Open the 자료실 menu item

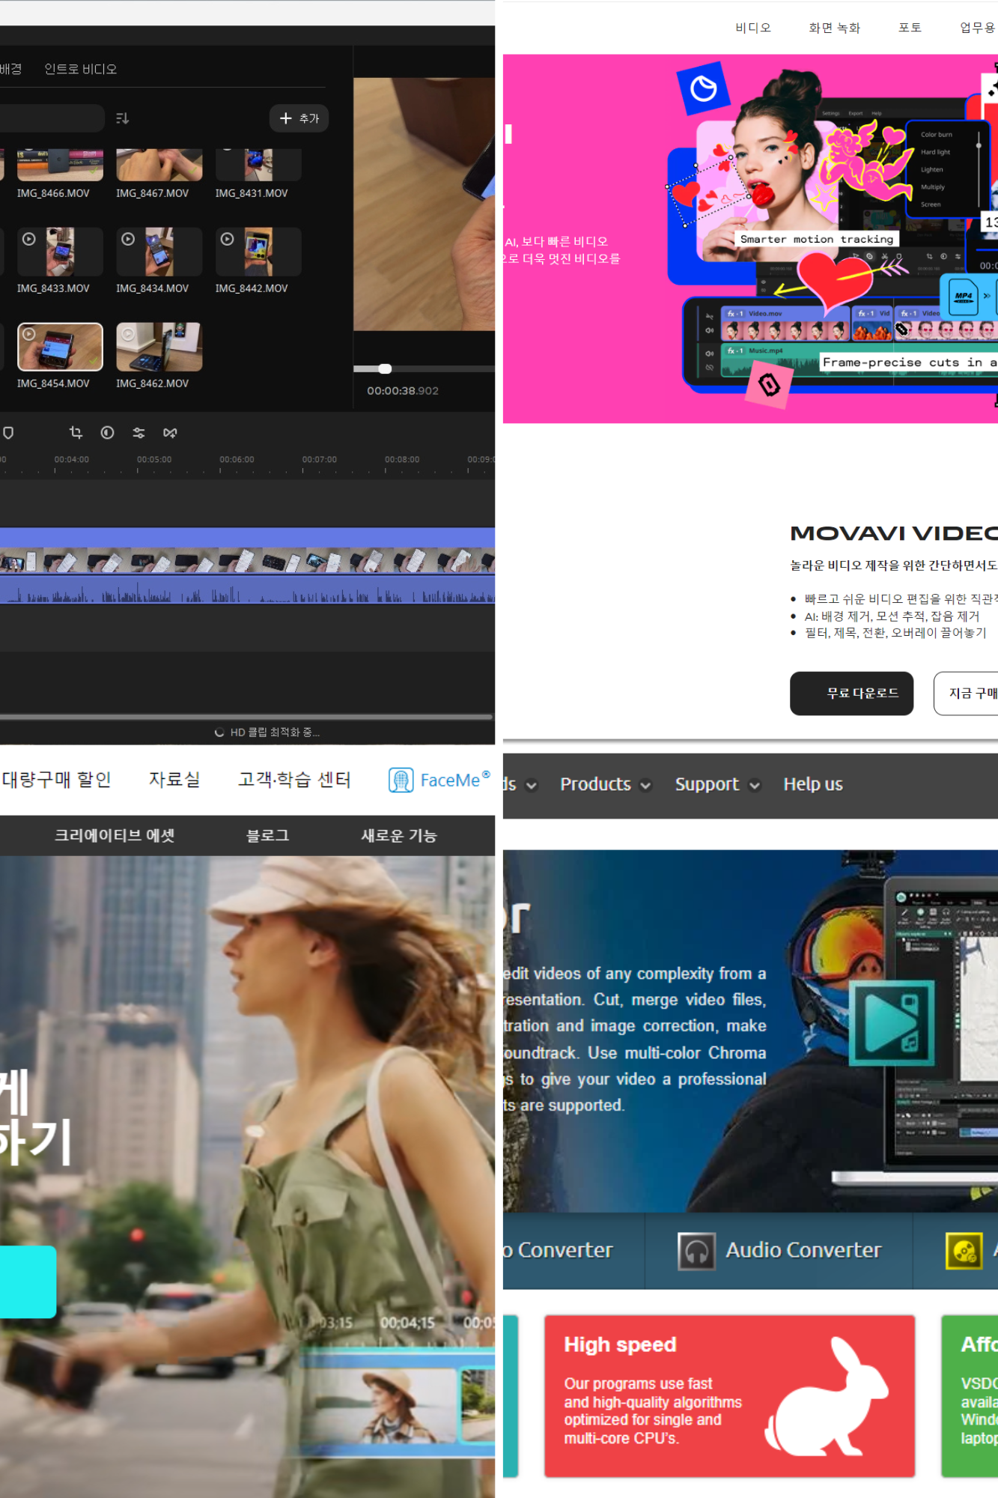[174, 780]
